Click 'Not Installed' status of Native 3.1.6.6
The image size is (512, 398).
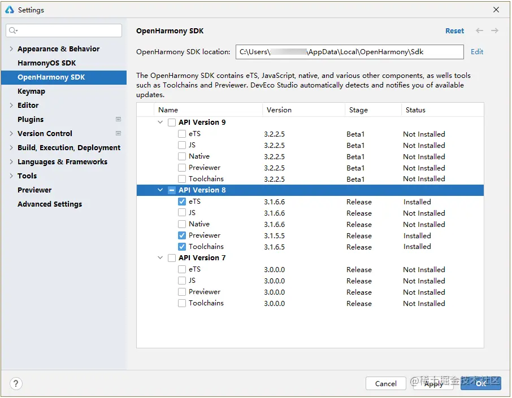(x=424, y=225)
